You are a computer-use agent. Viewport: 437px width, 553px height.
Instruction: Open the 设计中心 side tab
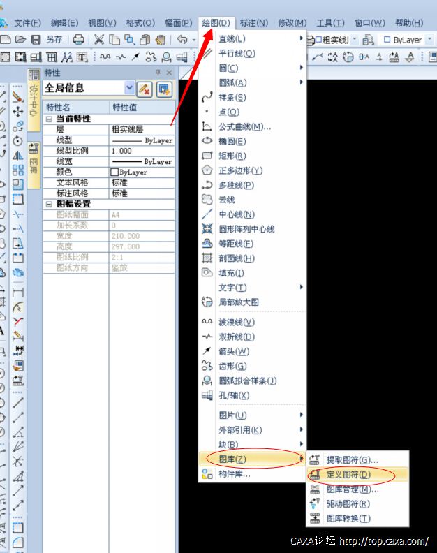coord(34,100)
